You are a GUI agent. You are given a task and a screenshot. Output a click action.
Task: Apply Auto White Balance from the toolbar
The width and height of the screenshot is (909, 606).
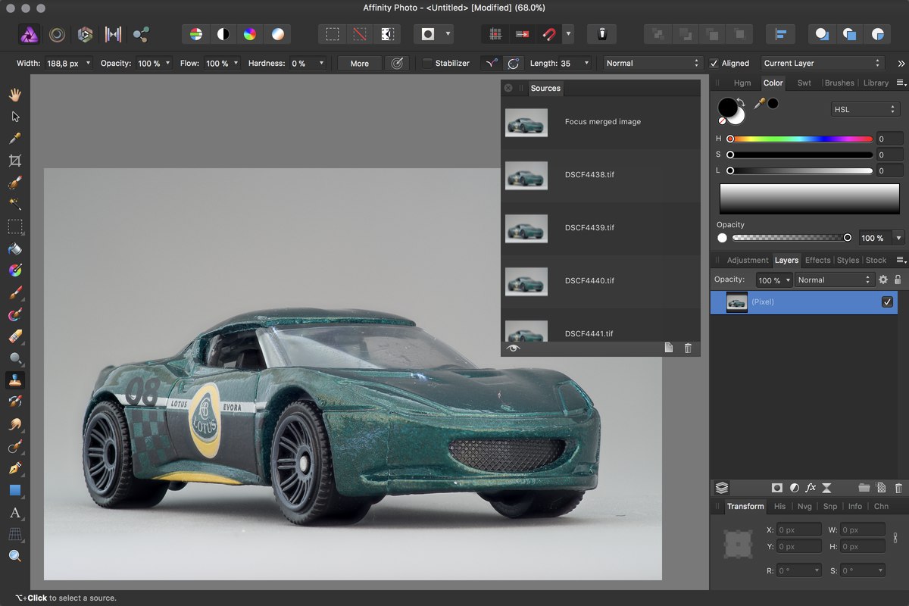click(278, 34)
